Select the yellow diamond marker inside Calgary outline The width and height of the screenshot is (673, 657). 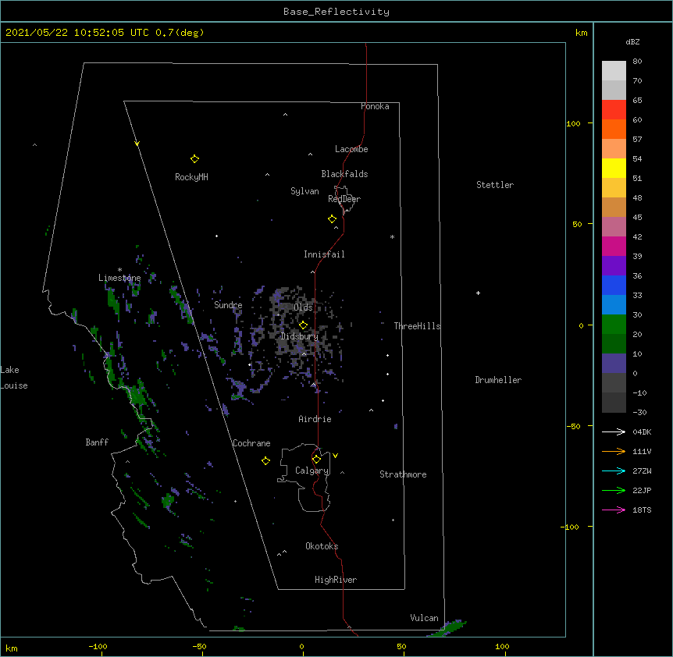pos(316,460)
